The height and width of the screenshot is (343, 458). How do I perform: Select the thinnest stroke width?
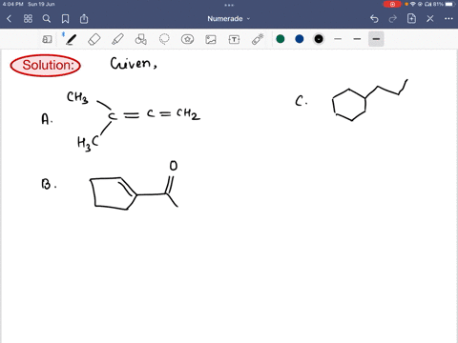pyautogui.click(x=338, y=39)
